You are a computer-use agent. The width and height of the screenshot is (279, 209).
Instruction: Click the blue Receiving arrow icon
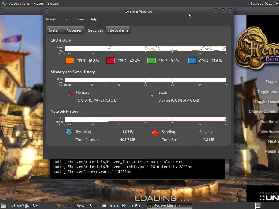pos(69,133)
